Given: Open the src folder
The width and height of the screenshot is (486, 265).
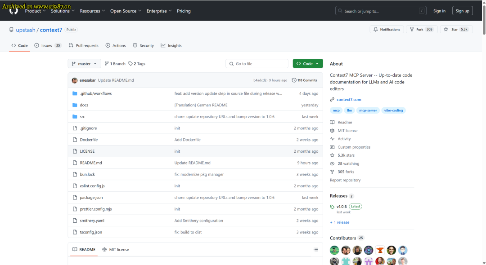Looking at the screenshot, I should click(x=82, y=117).
